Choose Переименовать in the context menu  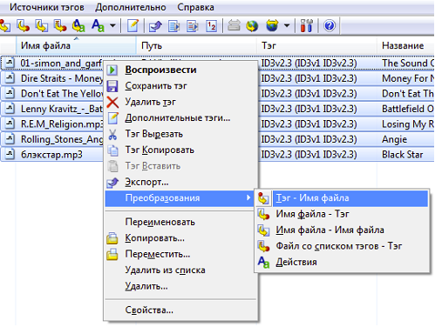tap(180, 222)
